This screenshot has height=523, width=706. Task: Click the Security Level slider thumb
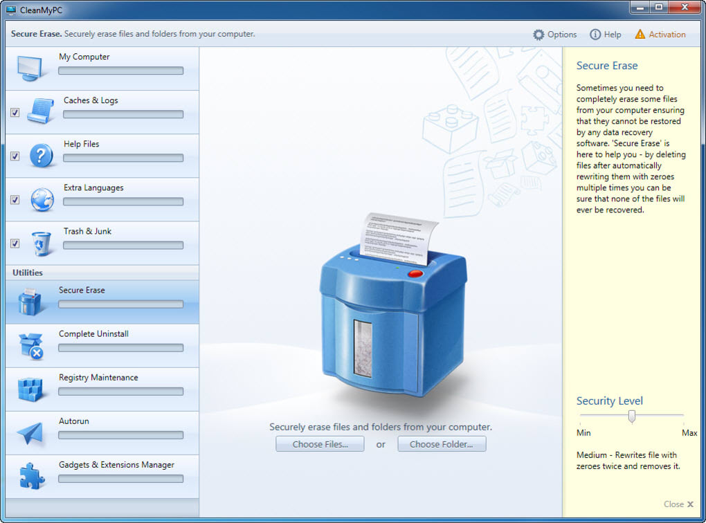pyautogui.click(x=632, y=416)
